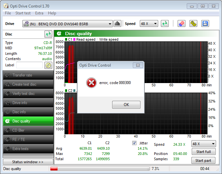222x174 pixels.
Task: Click the Write speed legend swatch
Action: click(97, 39)
